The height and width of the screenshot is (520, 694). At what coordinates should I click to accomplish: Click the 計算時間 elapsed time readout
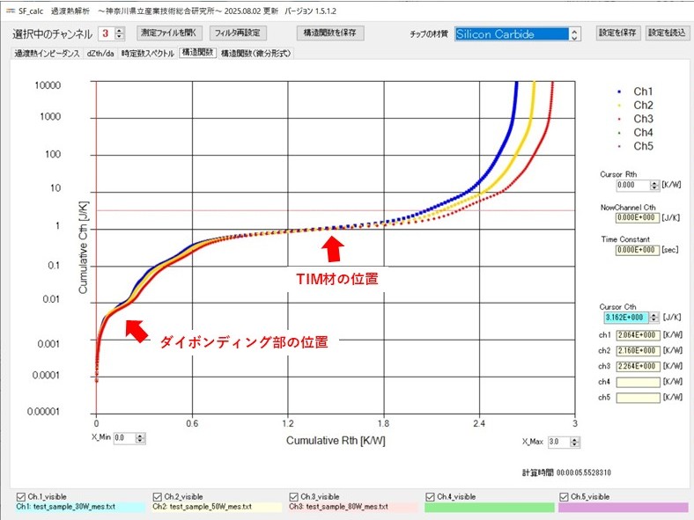tap(566, 472)
